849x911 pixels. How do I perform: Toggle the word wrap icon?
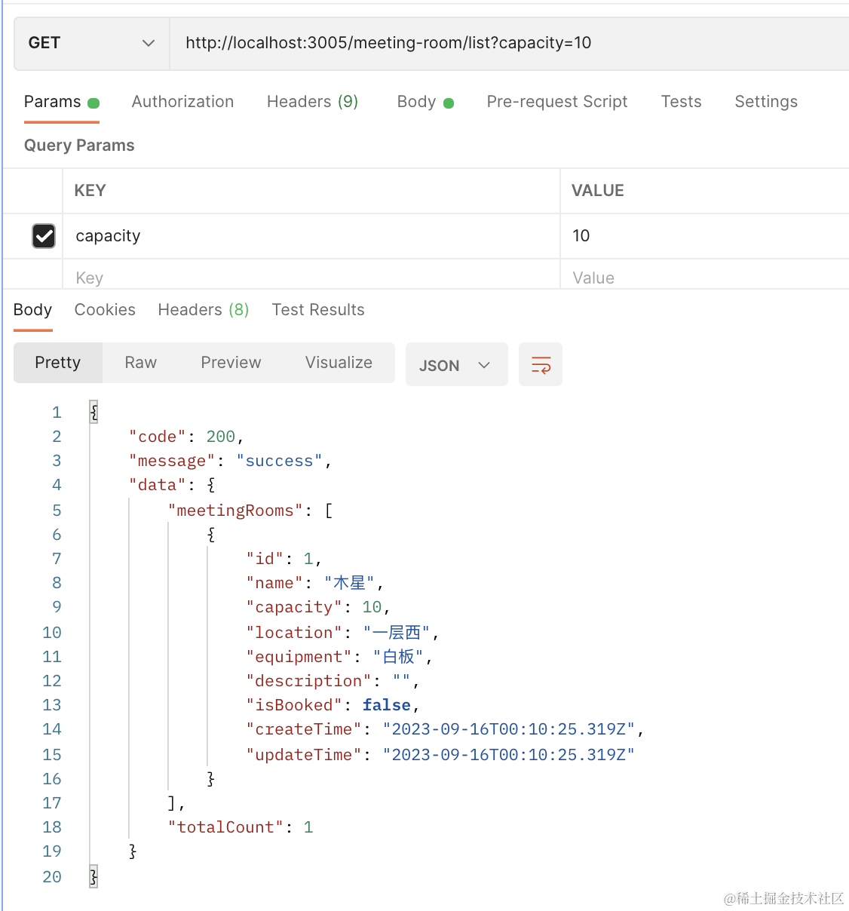(x=541, y=365)
